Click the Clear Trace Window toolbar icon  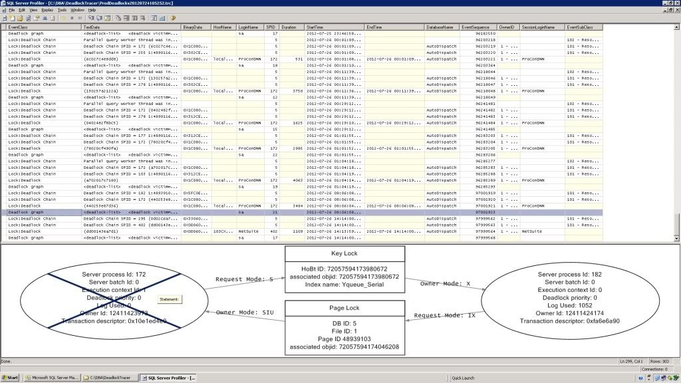click(53, 18)
